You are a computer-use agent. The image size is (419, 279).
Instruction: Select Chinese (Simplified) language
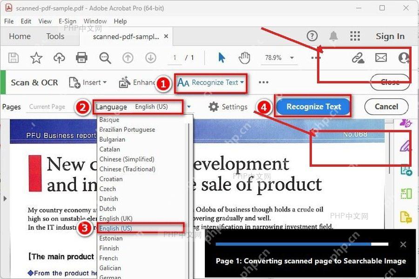[x=127, y=159]
